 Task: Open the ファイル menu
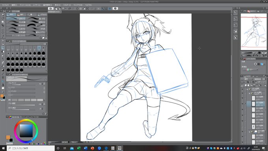[6, 5]
